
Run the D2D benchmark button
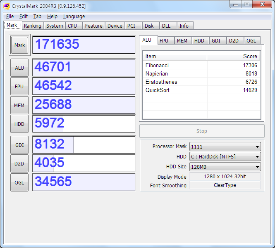pos(19,163)
